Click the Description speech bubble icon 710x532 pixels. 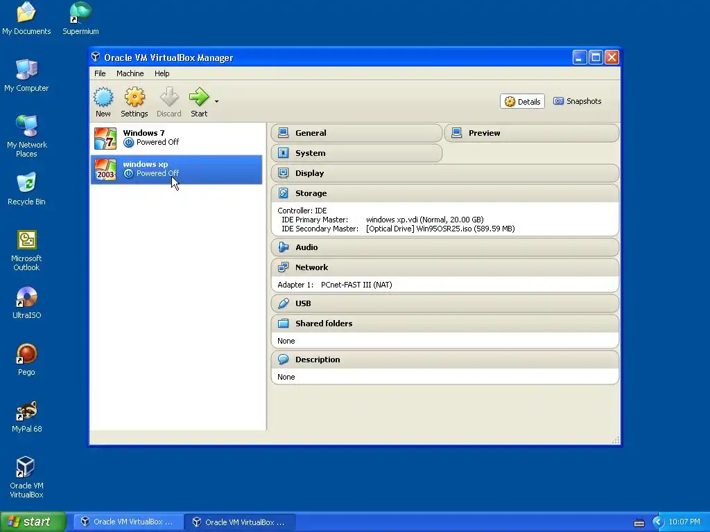(284, 360)
